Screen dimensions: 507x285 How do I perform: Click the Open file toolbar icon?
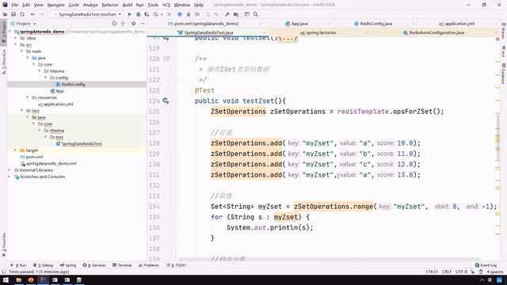pyautogui.click(x=5, y=14)
